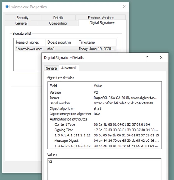
Task: Click inside the Value text box showing V2
Action: click(104, 169)
